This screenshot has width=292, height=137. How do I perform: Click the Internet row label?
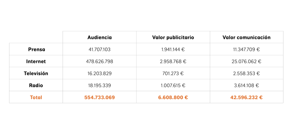[x=36, y=61]
